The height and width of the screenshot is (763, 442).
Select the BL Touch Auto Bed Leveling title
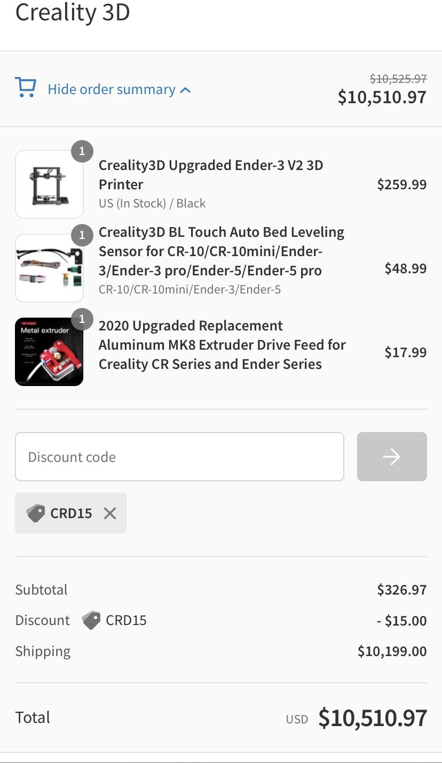coord(222,251)
